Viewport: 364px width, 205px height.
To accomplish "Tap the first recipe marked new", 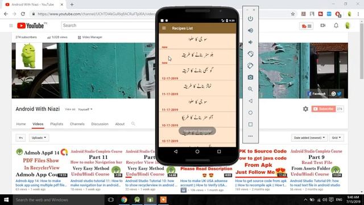I will (197, 42).
